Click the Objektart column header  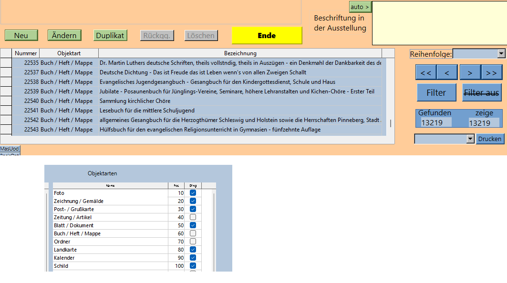[x=69, y=53]
